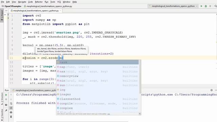Choose 'images' completion suggestion

(97, 94)
